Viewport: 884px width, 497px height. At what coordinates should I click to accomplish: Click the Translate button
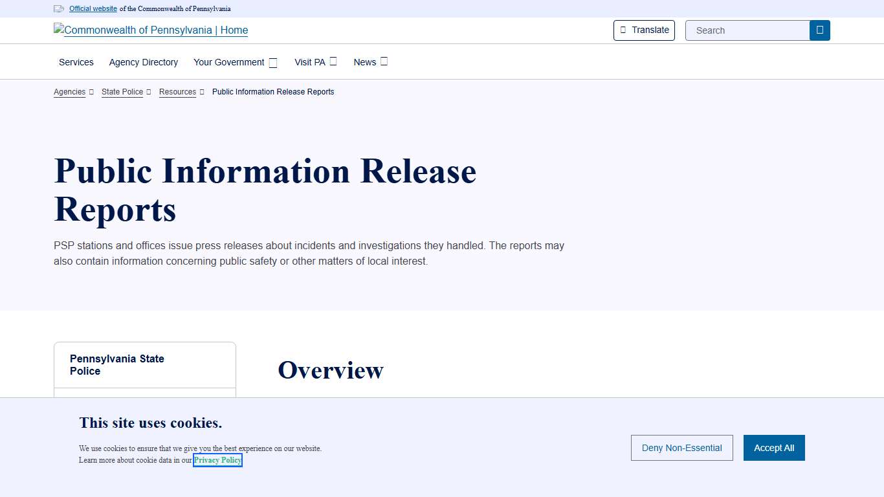644,30
